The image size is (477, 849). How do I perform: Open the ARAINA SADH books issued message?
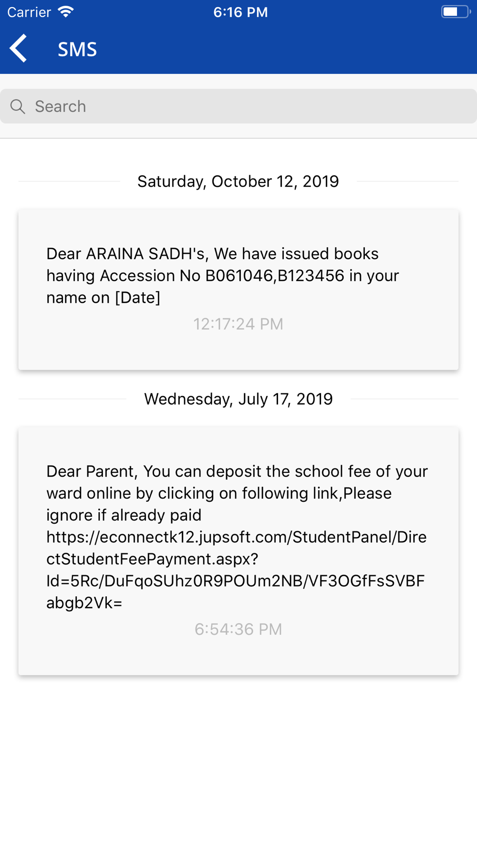238,289
